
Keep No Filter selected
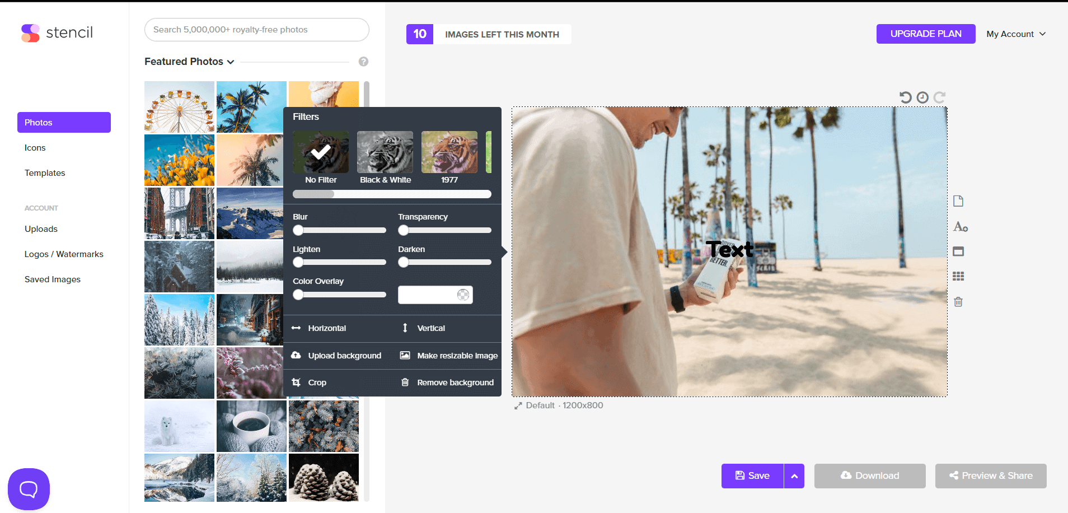(x=320, y=152)
